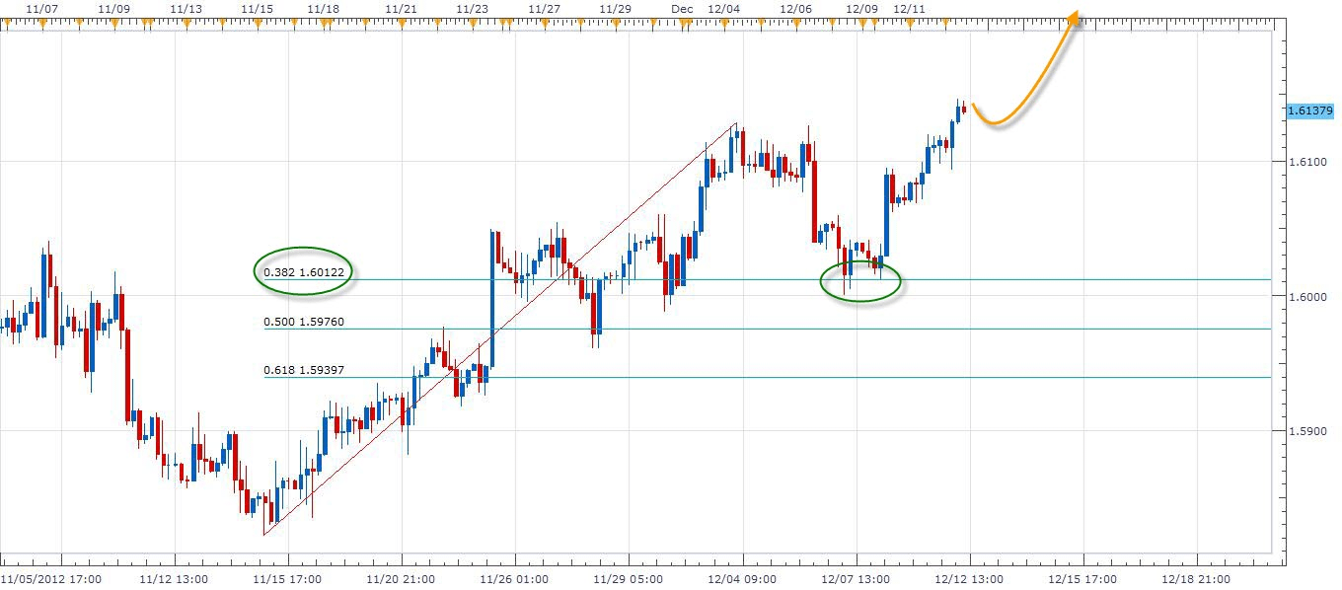This screenshot has width=1342, height=590.
Task: Click the 11/07 date label at top
Action: point(40,8)
